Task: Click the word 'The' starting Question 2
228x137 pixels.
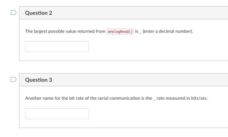Action: (x=29, y=31)
